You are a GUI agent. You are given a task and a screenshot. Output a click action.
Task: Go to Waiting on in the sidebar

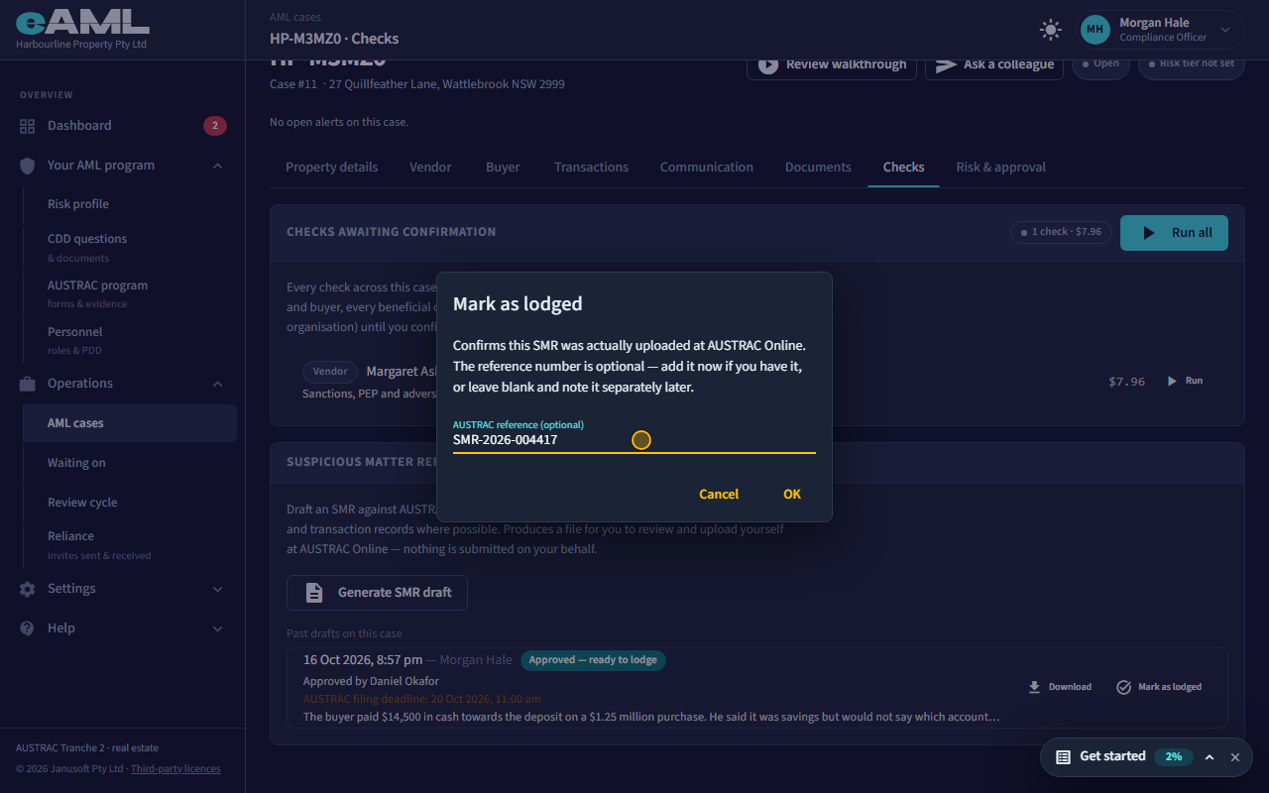point(130,463)
